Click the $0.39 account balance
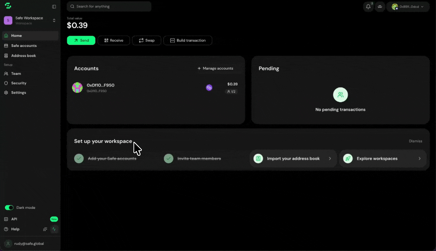 pos(232,84)
